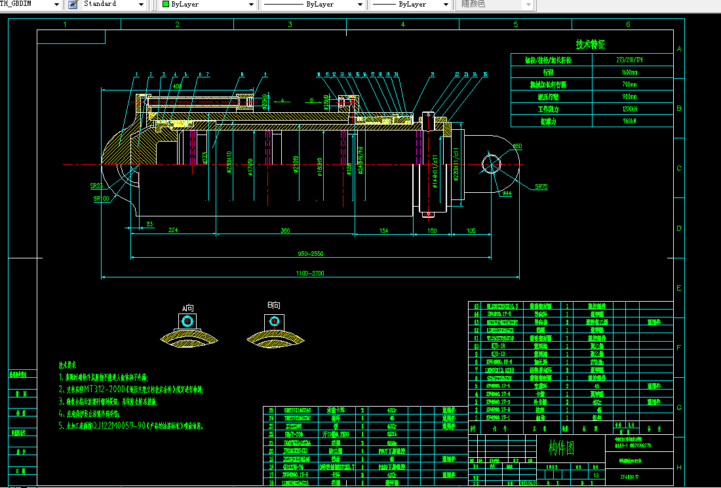
Task: Click the cyan circle in the A向 view
Action: tap(187, 321)
